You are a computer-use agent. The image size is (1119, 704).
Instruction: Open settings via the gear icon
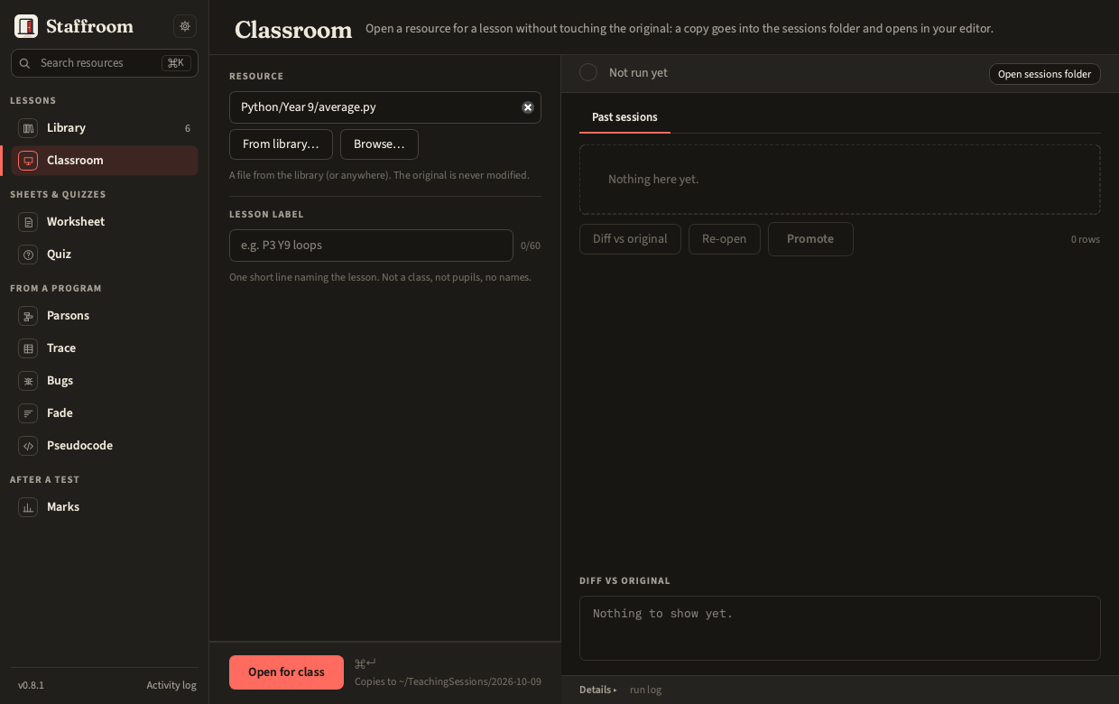click(185, 26)
